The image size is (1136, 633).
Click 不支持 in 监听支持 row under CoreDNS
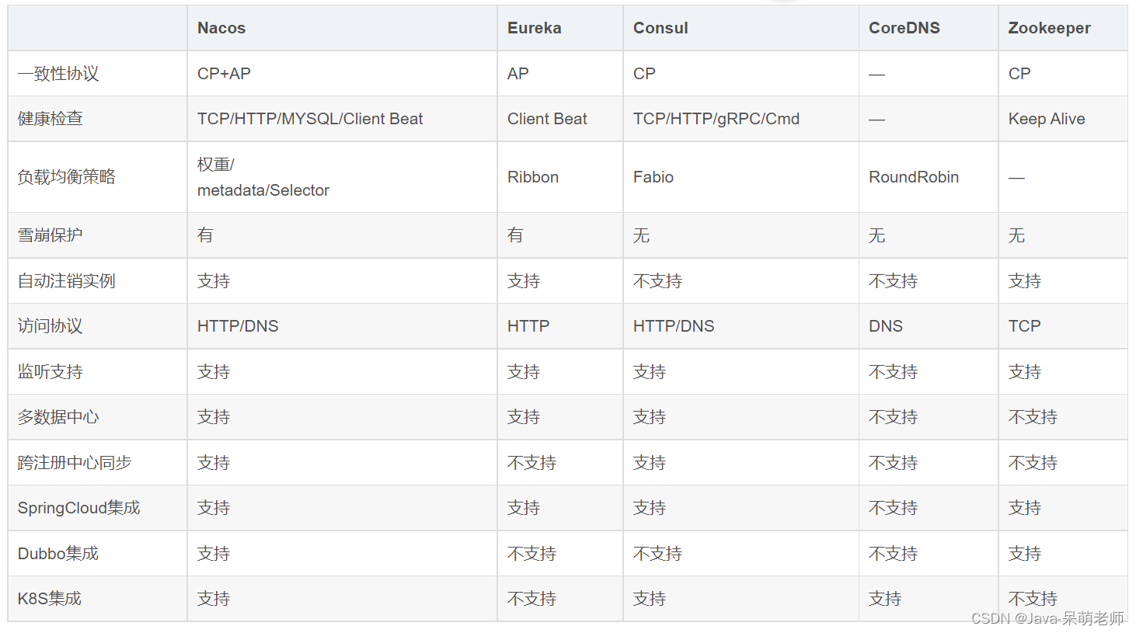[893, 372]
